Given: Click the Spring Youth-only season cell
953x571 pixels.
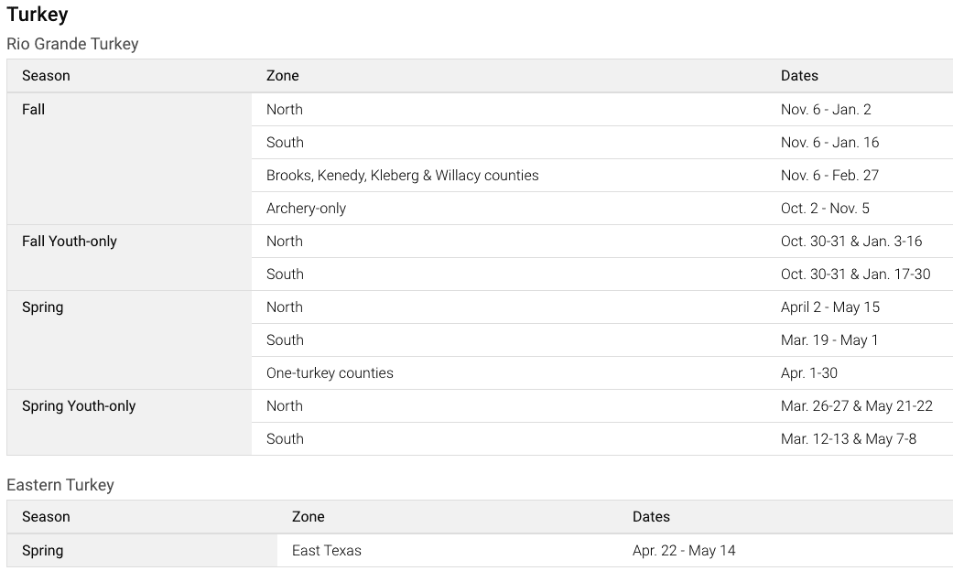Looking at the screenshot, I should [79, 406].
